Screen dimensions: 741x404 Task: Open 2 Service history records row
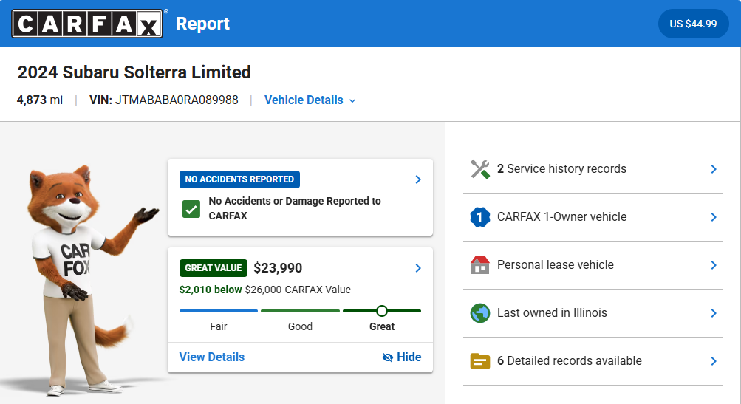[x=561, y=169]
